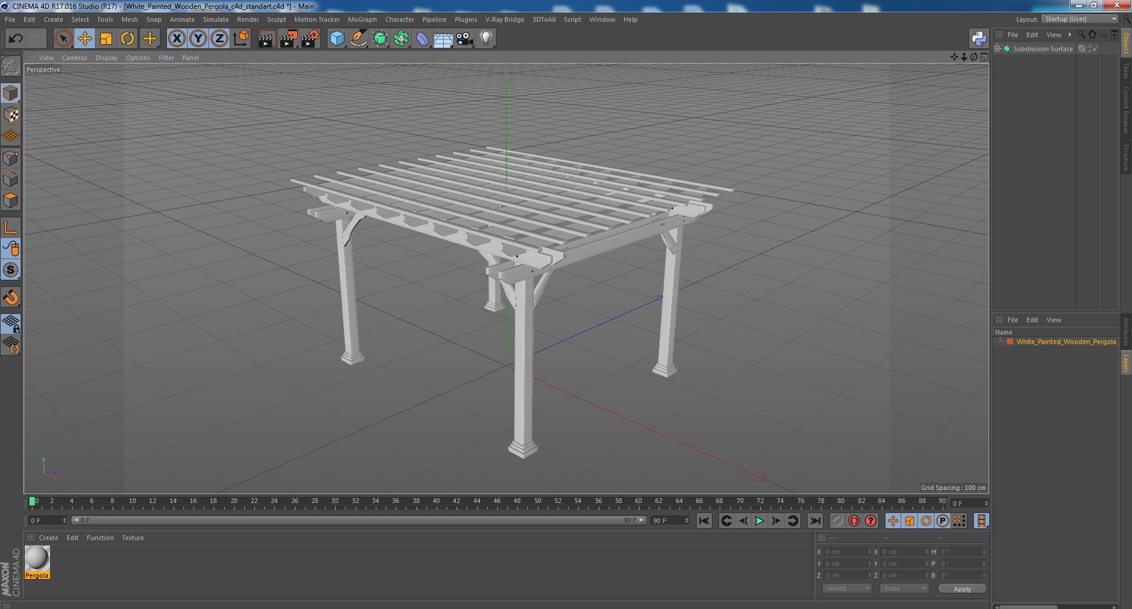Toggle Subdivision Surface enable checkmark
1132x609 pixels.
(x=1095, y=49)
